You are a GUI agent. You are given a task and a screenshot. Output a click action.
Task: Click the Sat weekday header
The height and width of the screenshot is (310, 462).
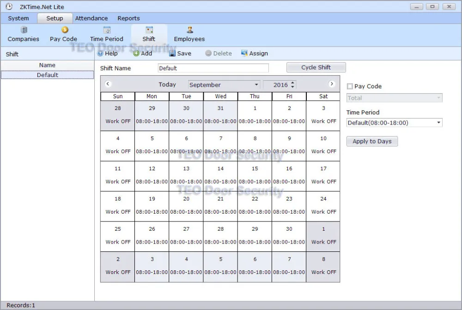pyautogui.click(x=323, y=96)
